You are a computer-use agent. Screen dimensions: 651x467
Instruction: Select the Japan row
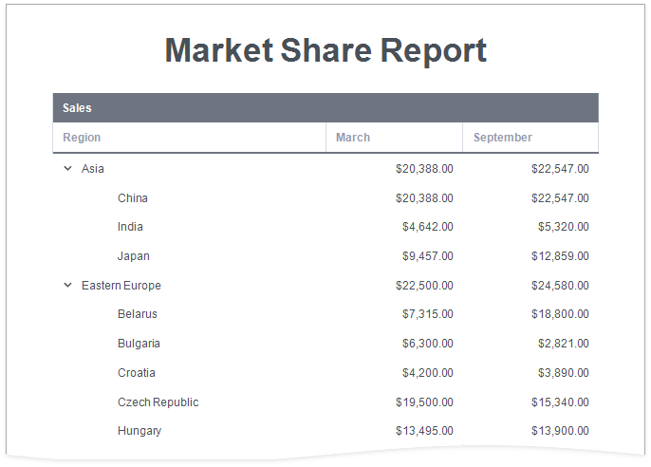point(134,256)
